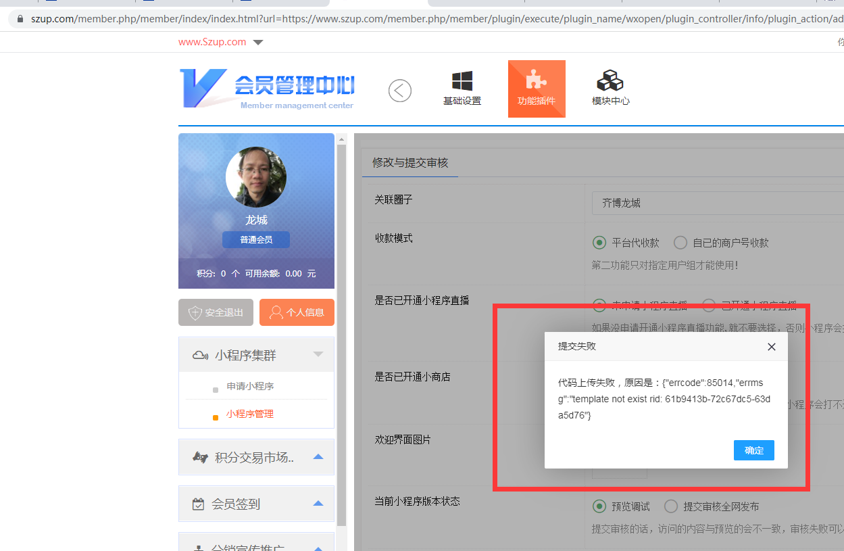Image resolution: width=844 pixels, height=551 pixels.
Task: Select 自已的商户号收款 radio option
Action: (680, 243)
